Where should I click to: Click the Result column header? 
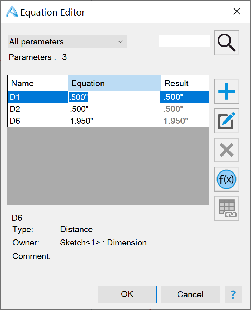[185, 83]
